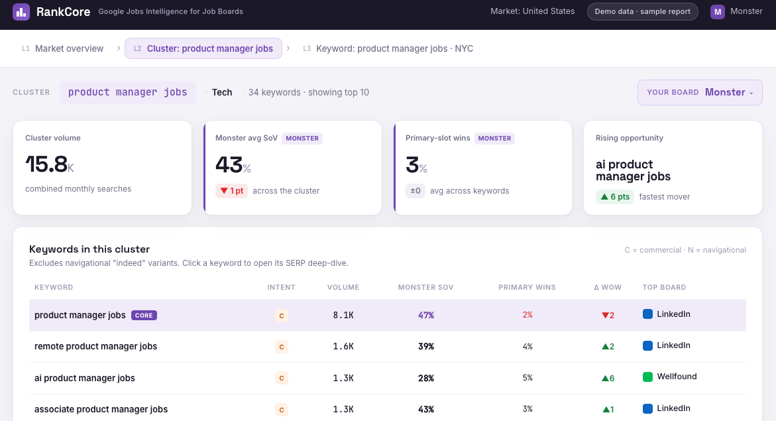Click the Monster account name in header
Viewport: 776px width, 421px height.
click(x=746, y=11)
